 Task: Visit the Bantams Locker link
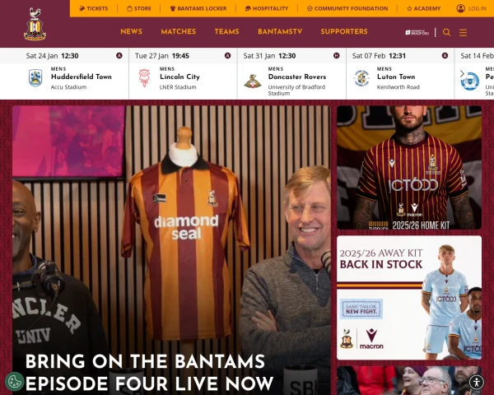click(198, 8)
